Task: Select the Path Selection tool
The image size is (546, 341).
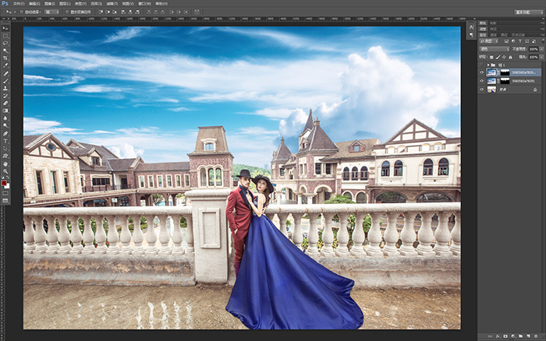Action: (5, 149)
